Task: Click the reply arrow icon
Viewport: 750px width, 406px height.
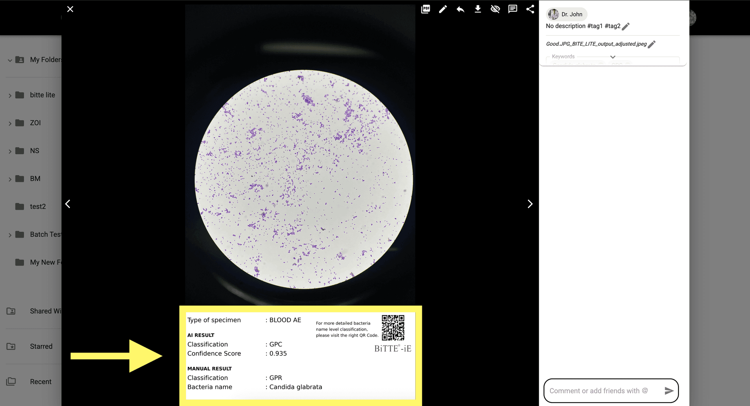Action: tap(460, 9)
